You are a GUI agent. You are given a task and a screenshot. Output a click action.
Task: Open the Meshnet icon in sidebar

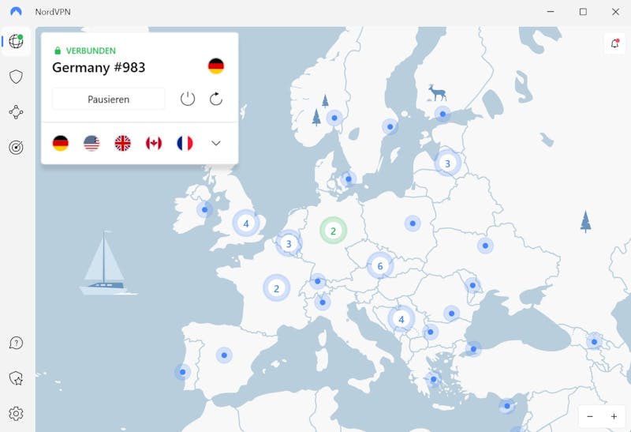pyautogui.click(x=16, y=112)
